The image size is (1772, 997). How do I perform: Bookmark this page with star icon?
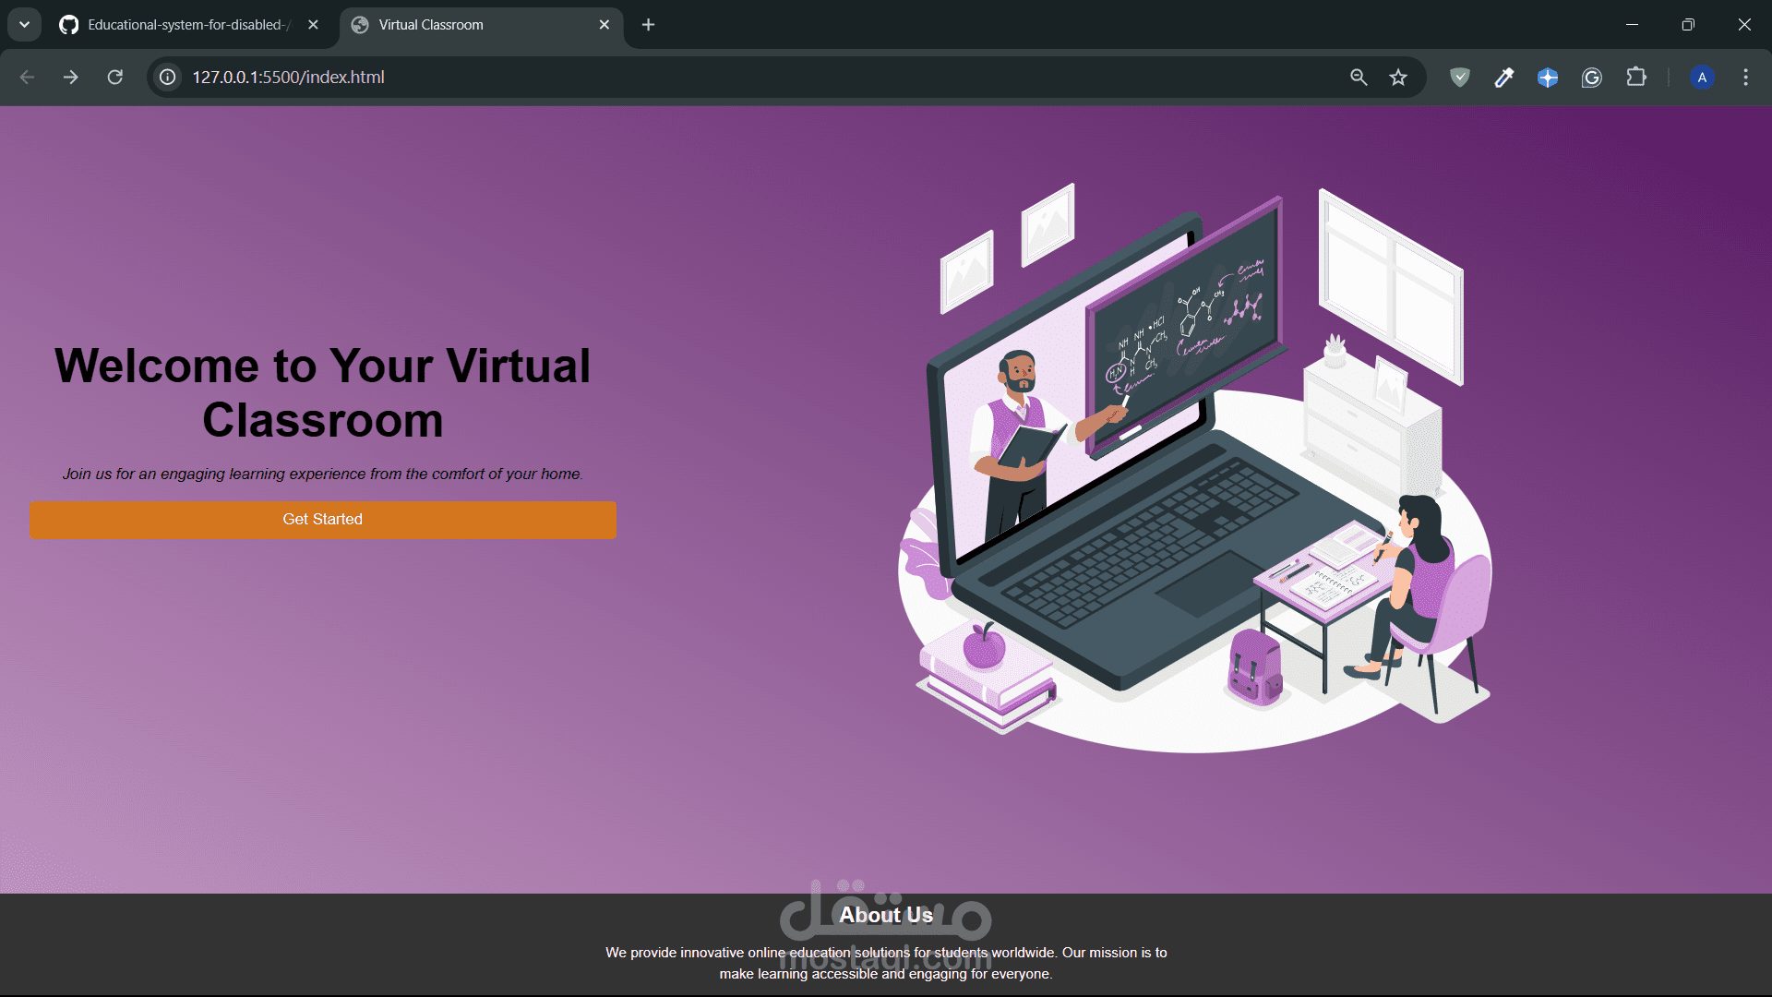[1398, 78]
